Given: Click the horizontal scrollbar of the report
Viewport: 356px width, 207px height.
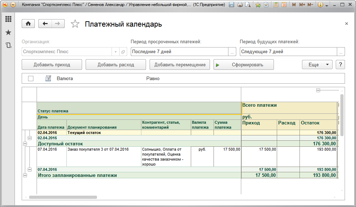Looking at the screenshot, I should 107,197.
